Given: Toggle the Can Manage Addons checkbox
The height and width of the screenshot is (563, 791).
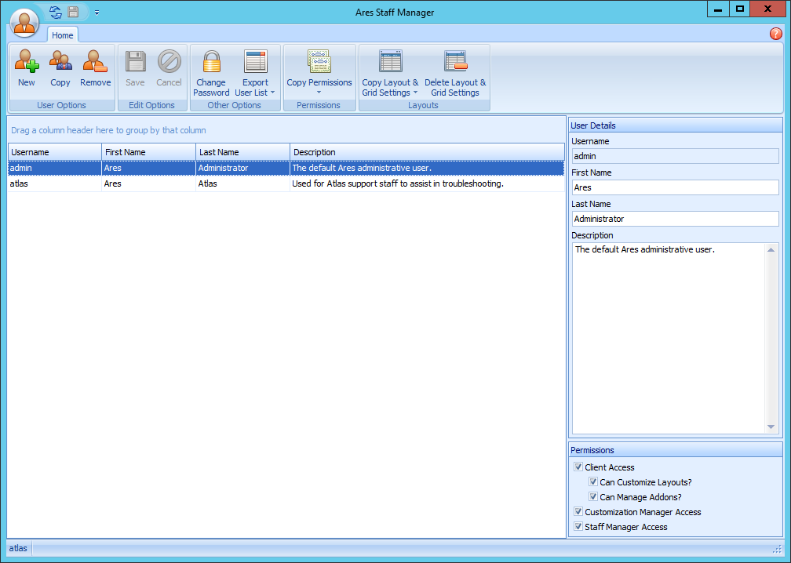Looking at the screenshot, I should [x=594, y=496].
